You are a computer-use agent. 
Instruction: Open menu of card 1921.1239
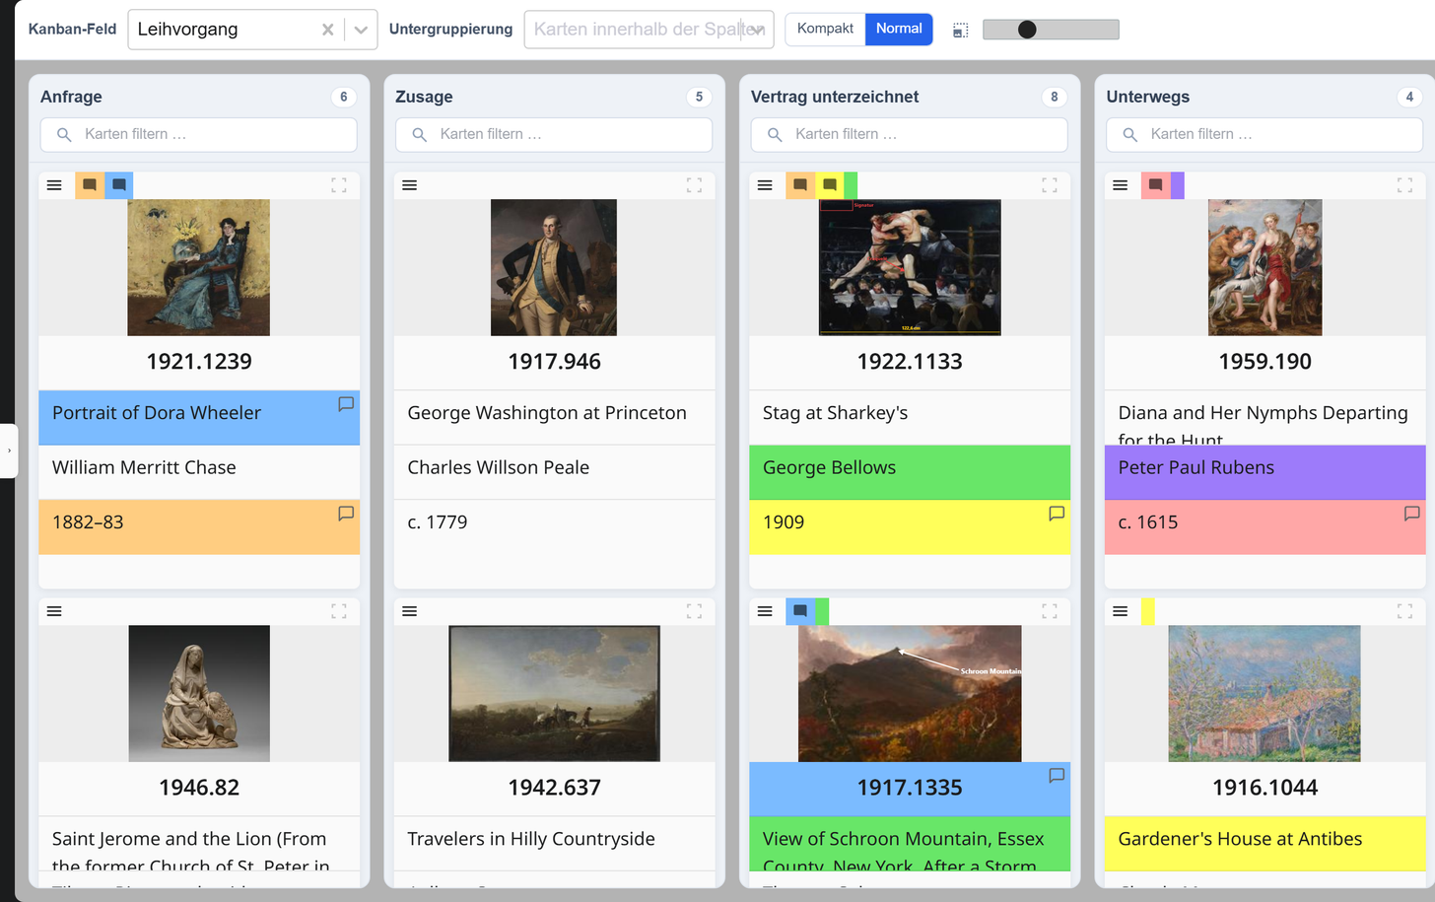[54, 185]
